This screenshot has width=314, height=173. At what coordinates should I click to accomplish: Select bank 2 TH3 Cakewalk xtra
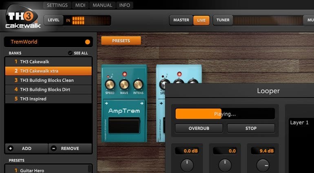[48, 71]
